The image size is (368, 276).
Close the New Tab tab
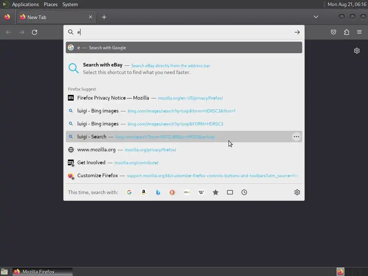point(91,17)
